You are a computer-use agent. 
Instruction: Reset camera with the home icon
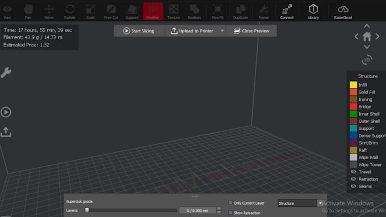[x=367, y=37]
